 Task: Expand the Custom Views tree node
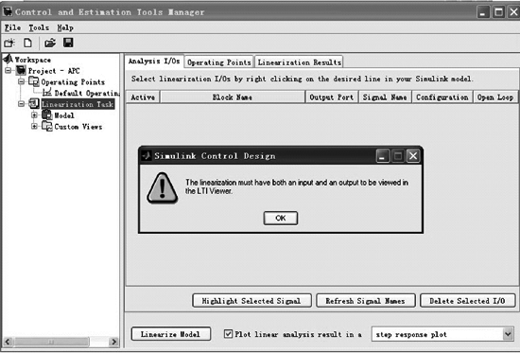(34, 126)
